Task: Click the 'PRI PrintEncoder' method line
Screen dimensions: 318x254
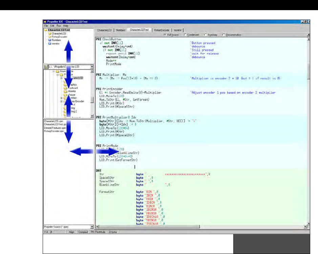Action: click(109, 89)
